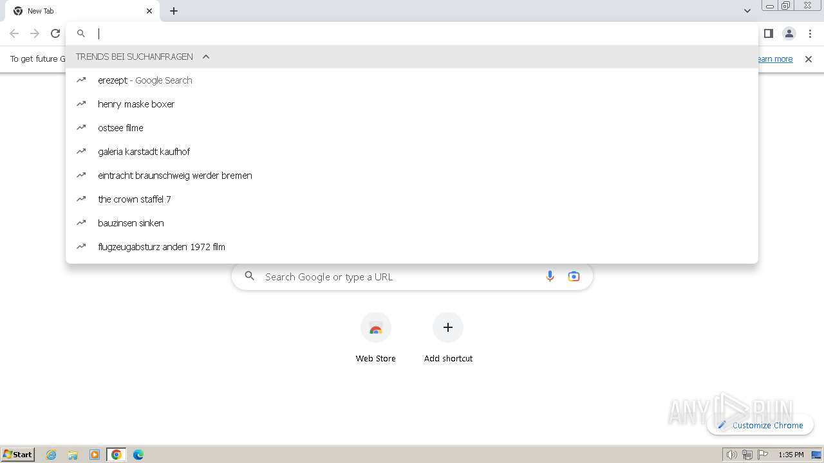The image size is (824, 463).
Task: Open the profile avatar menu
Action: 789,33
